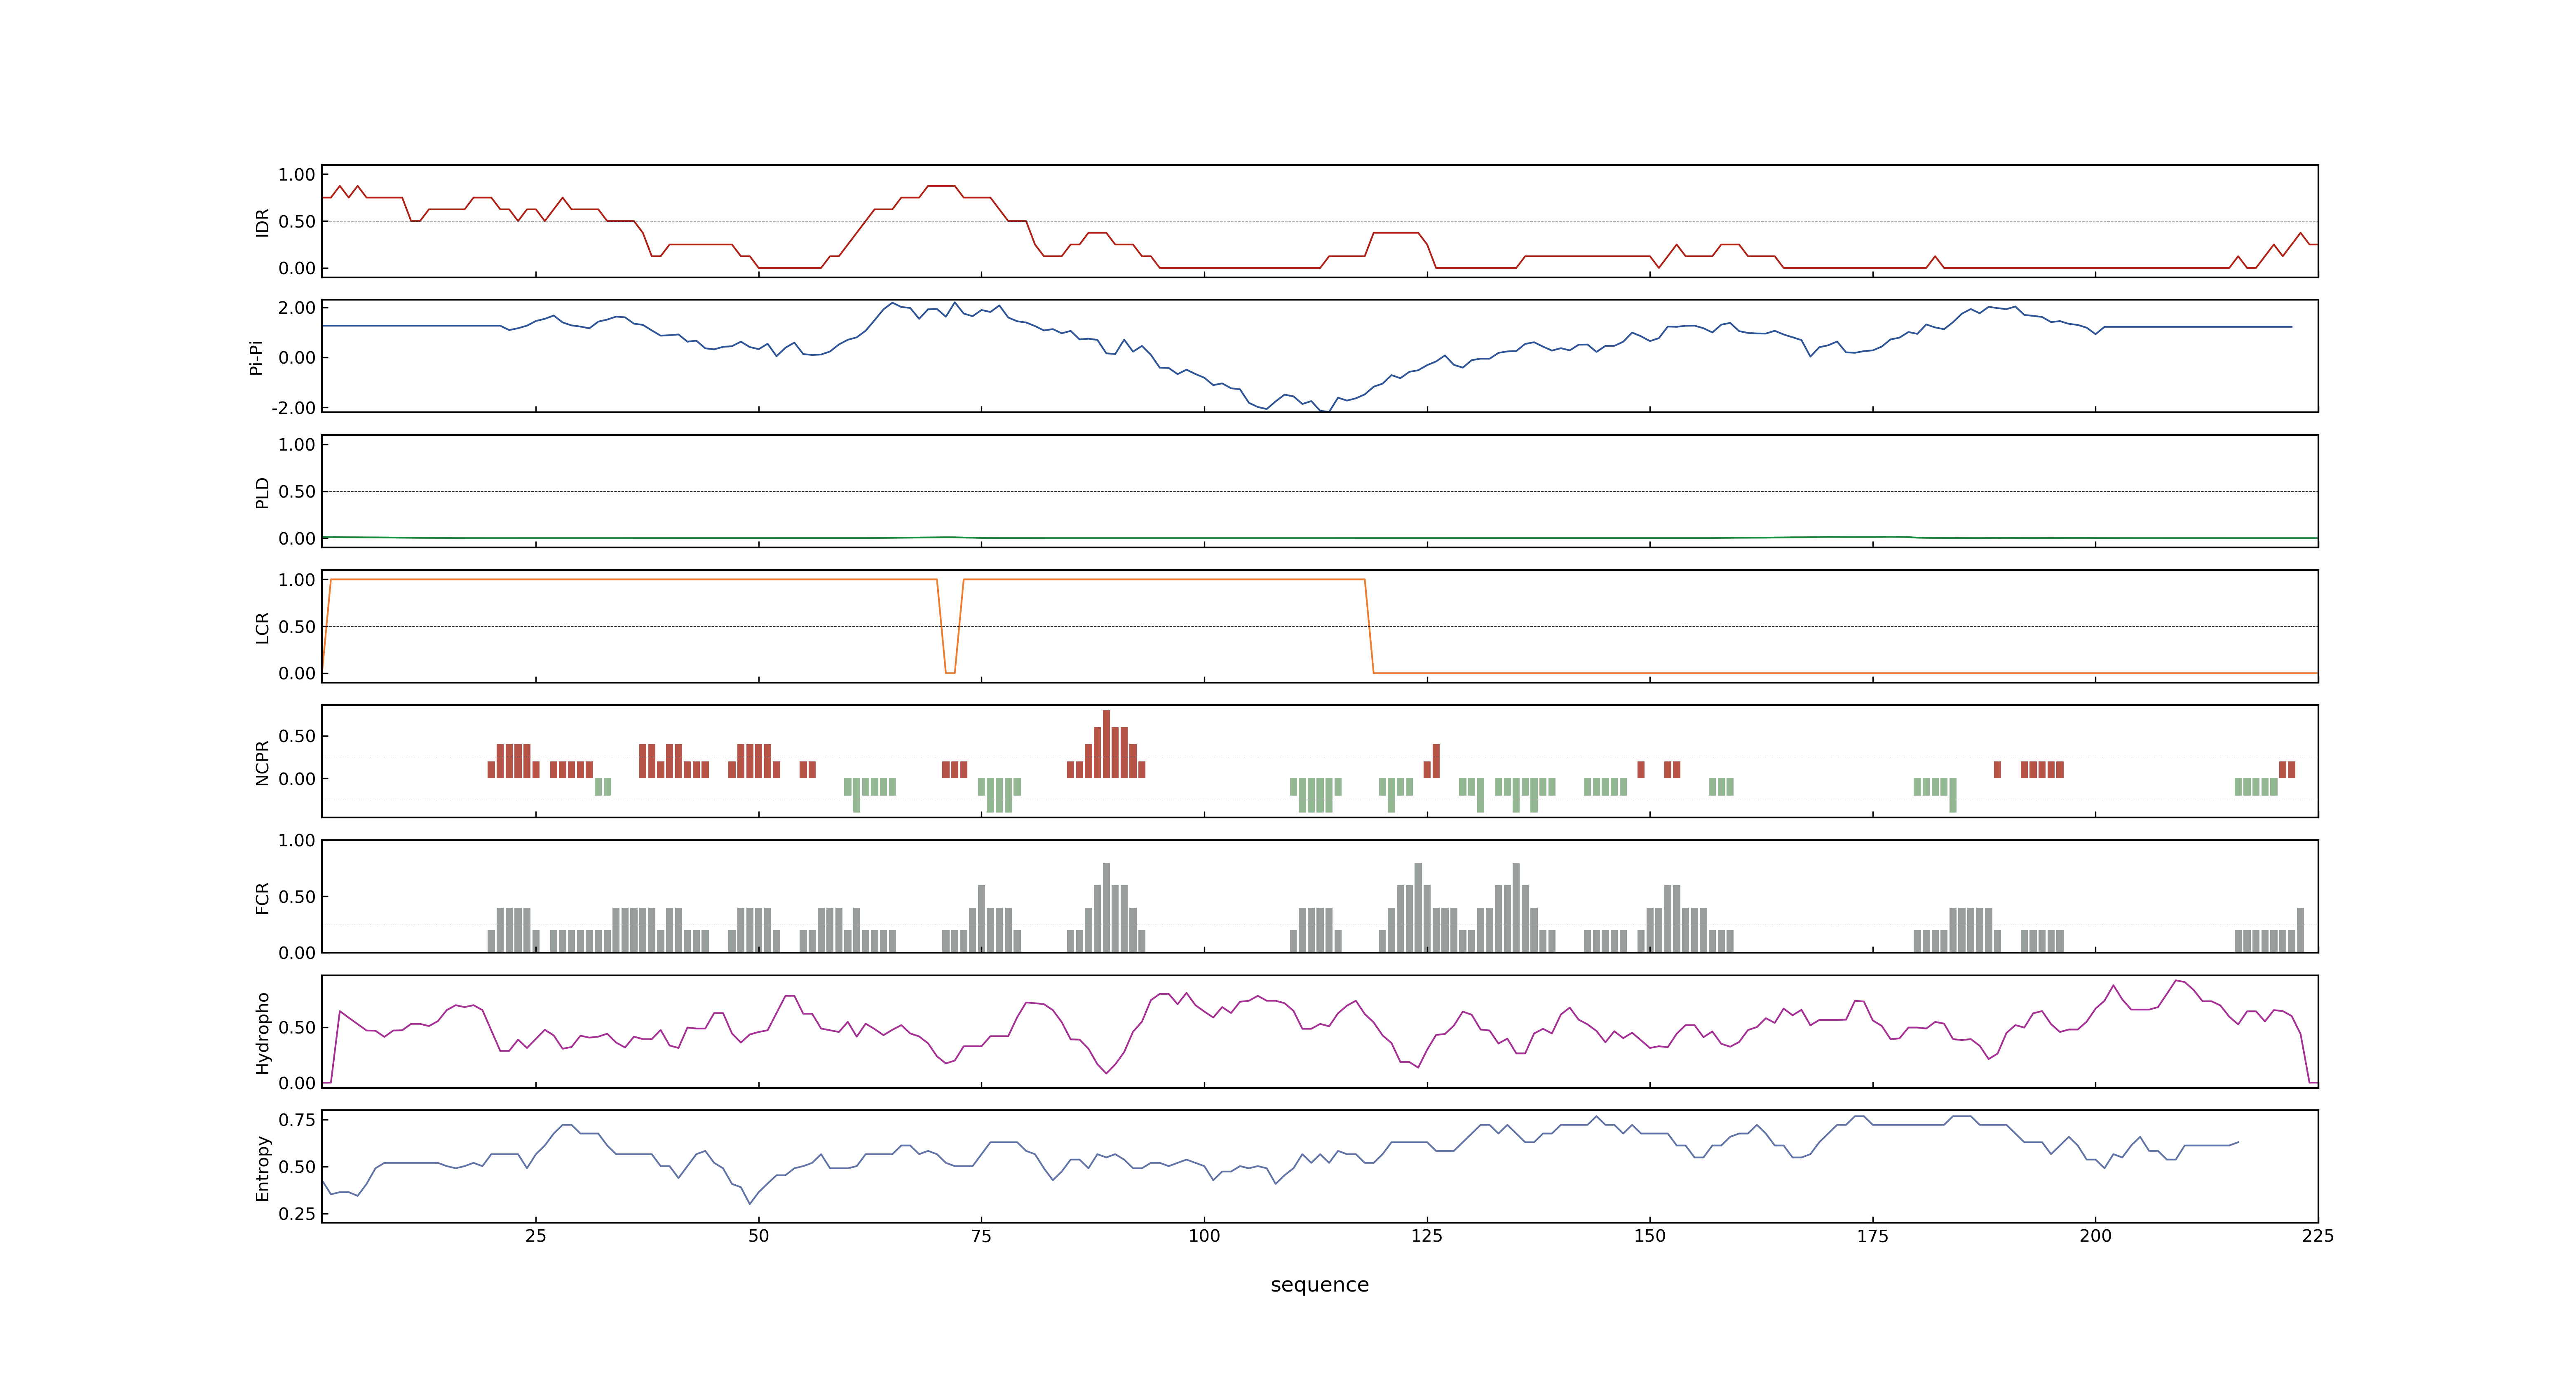Click x-axis tick label 75
This screenshot has height=1374, width=2576.
point(981,1235)
